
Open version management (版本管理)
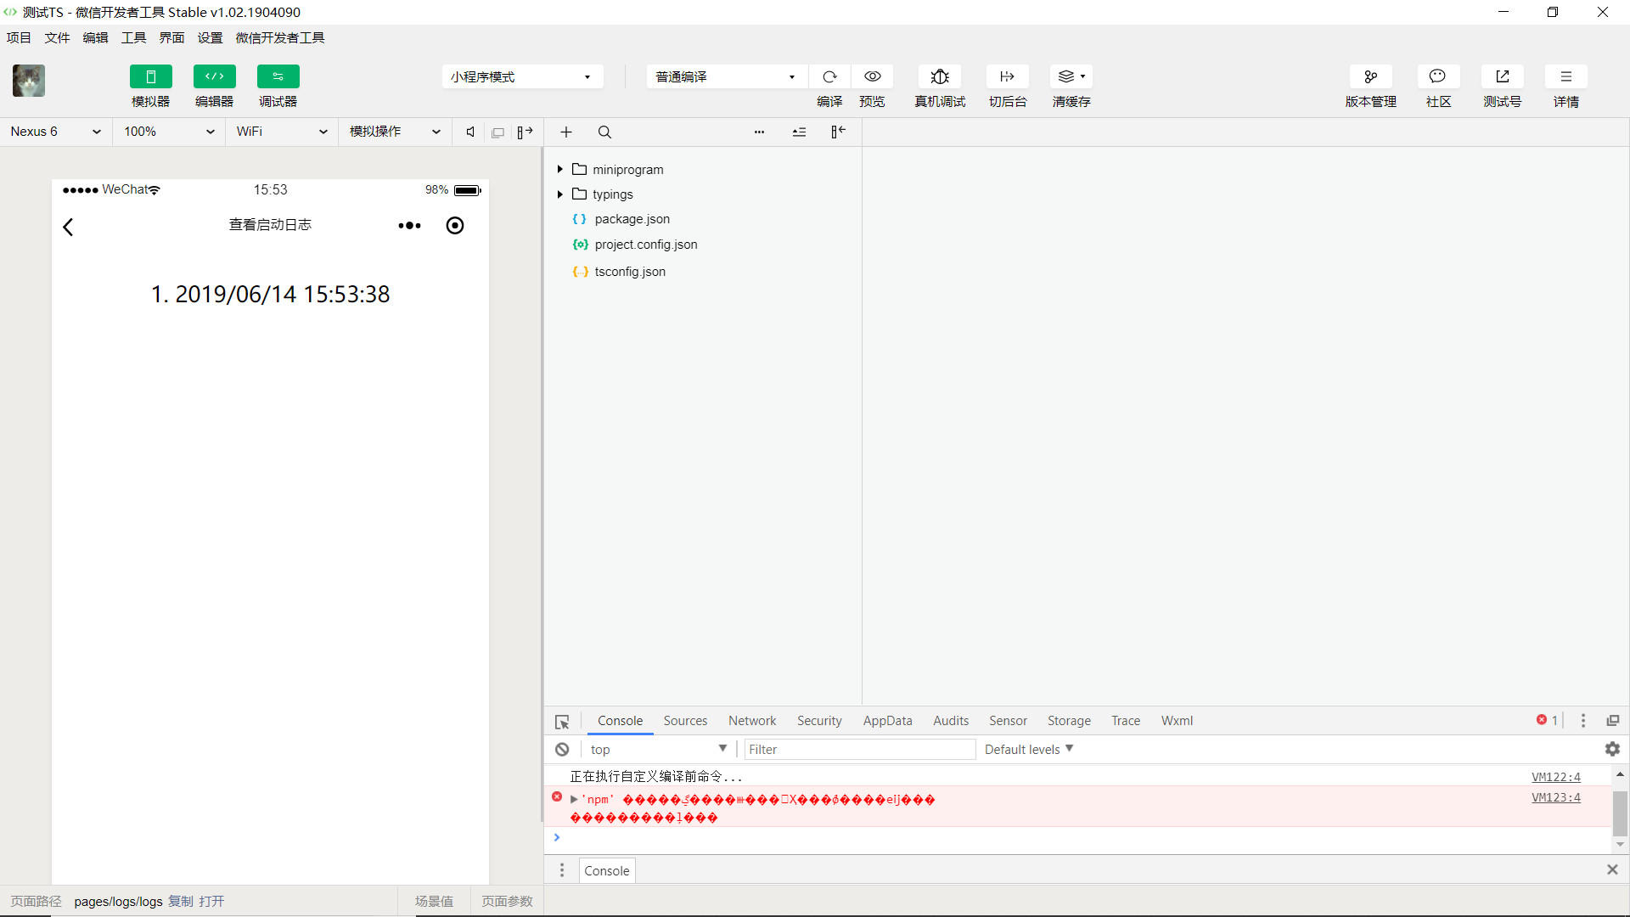(x=1370, y=76)
